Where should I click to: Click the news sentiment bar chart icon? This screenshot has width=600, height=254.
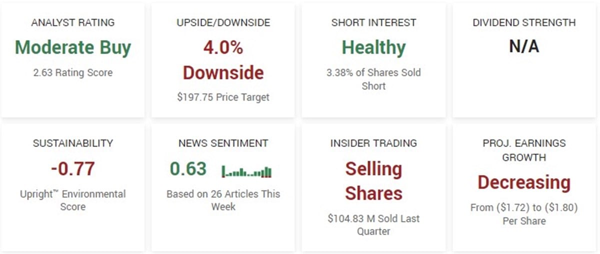[246, 171]
